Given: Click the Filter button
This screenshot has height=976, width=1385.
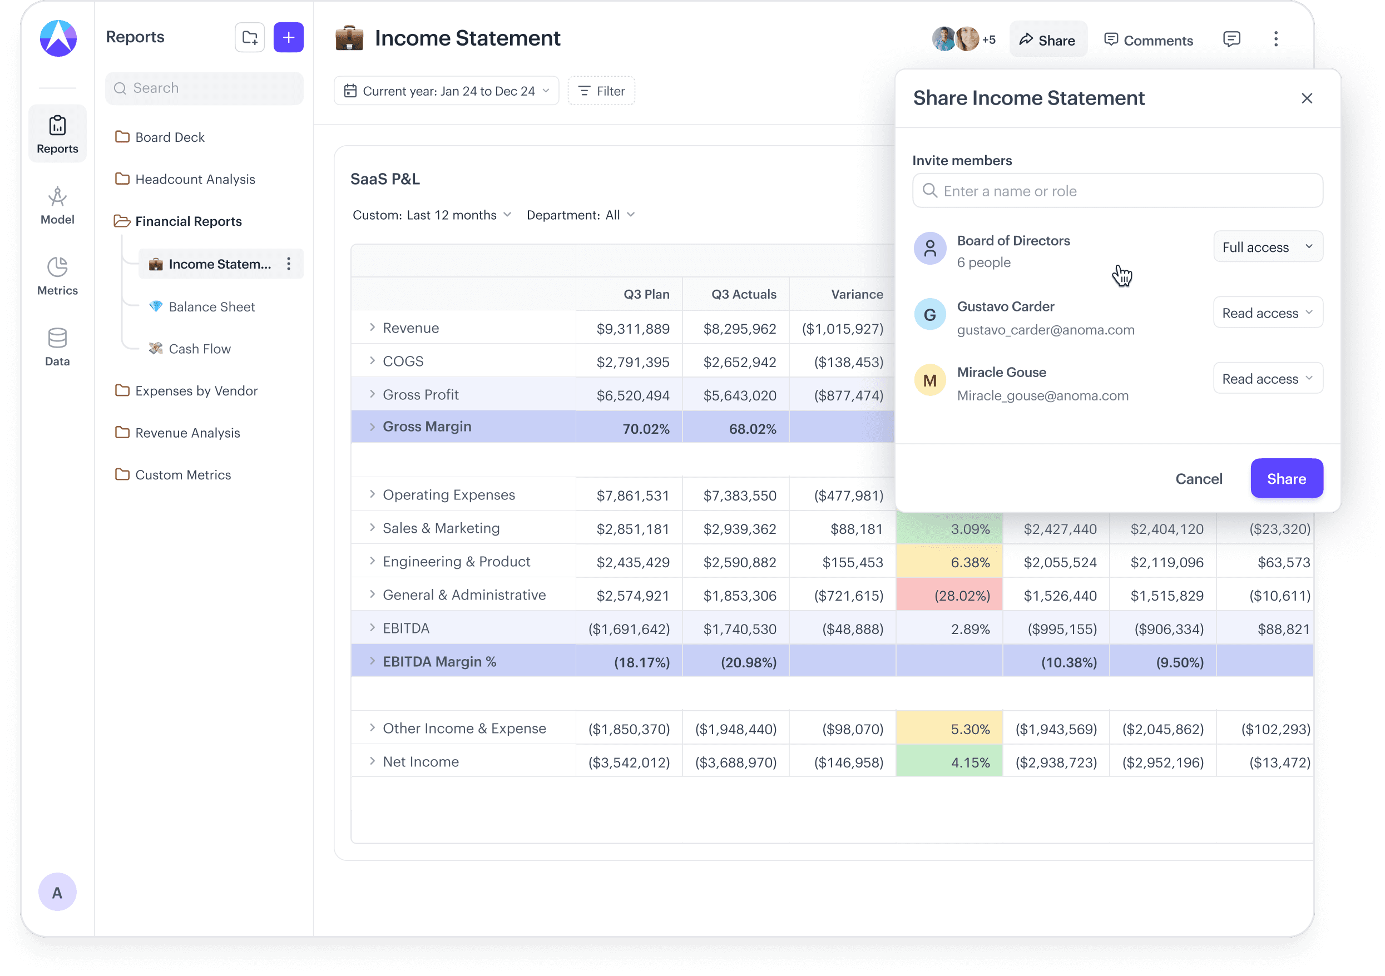Looking at the screenshot, I should coord(601,91).
